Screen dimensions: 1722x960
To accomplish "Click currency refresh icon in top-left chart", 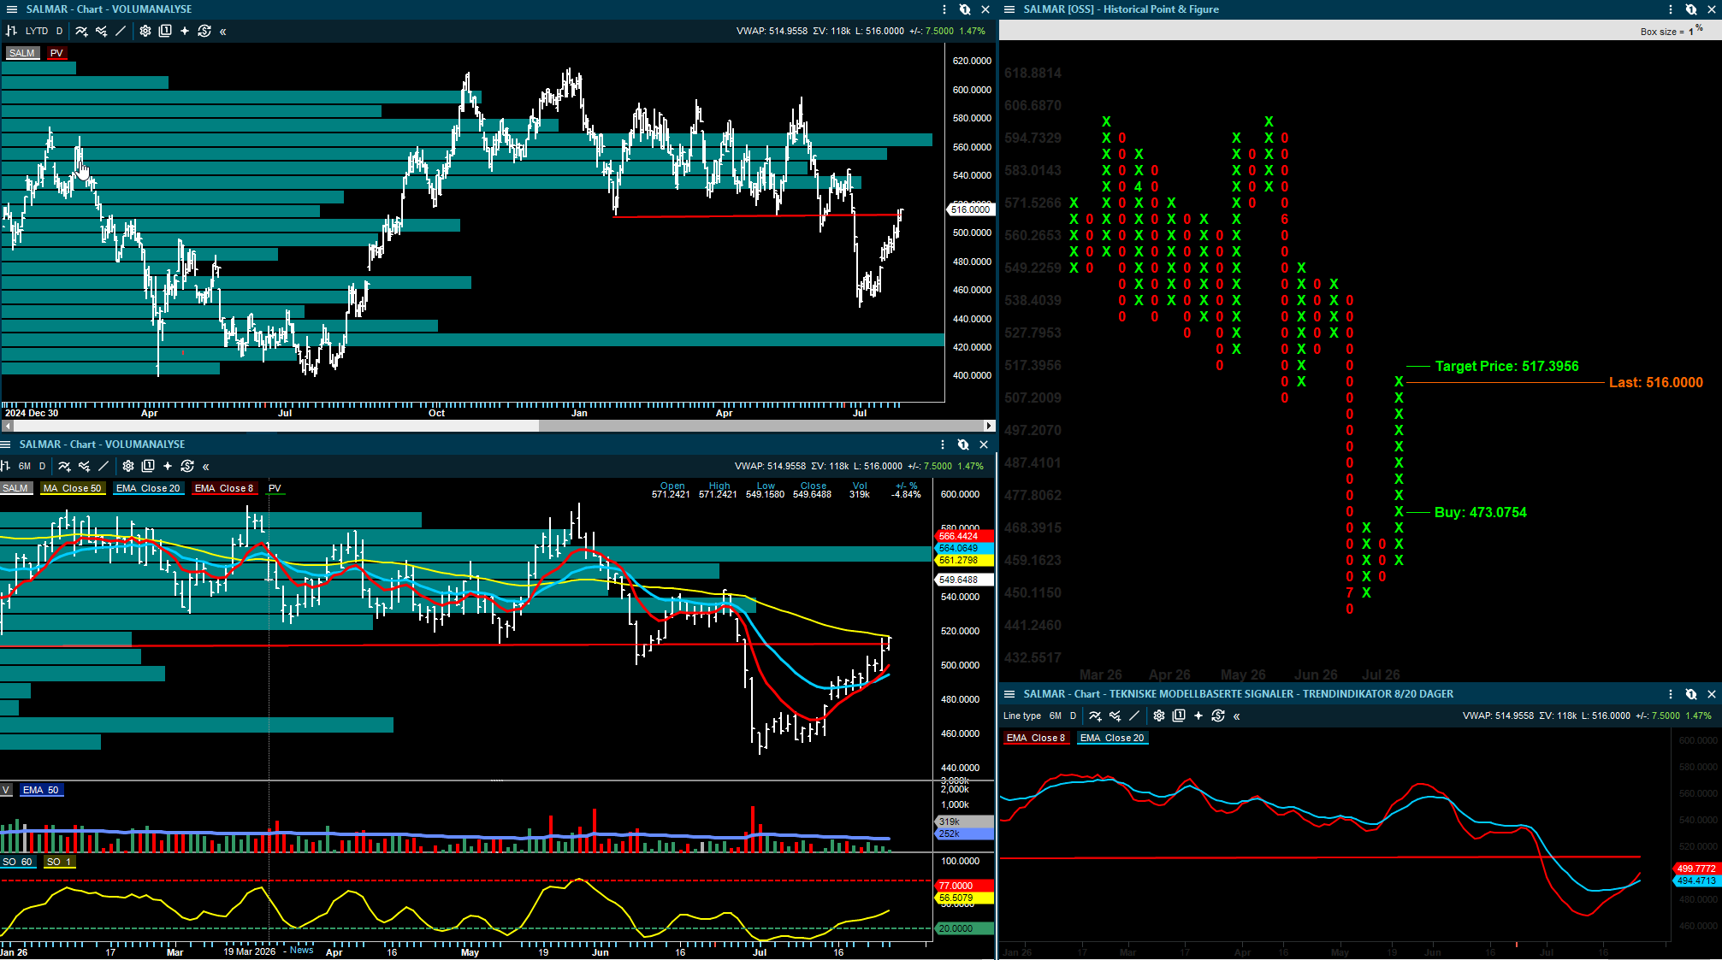I will coord(204,31).
